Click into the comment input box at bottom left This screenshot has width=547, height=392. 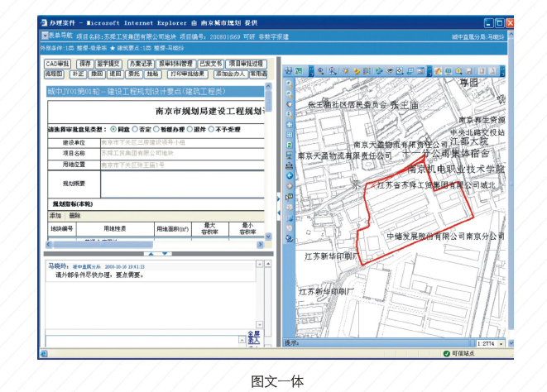(142, 341)
